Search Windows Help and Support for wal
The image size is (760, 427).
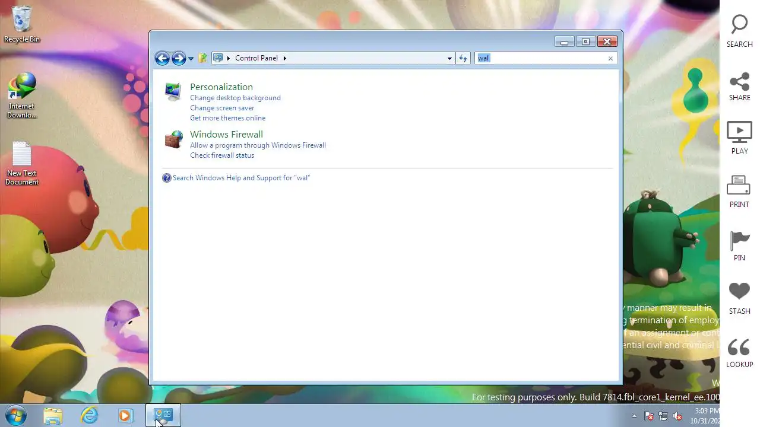tap(241, 178)
